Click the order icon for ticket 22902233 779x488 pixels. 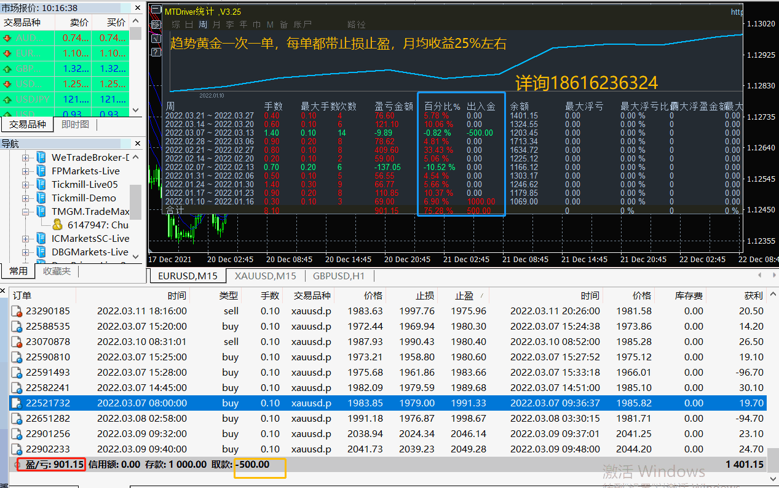[17, 449]
